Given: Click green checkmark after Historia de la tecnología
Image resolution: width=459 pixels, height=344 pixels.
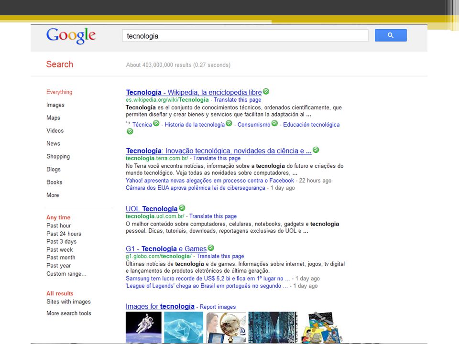Looking at the screenshot, I should click(x=229, y=123).
